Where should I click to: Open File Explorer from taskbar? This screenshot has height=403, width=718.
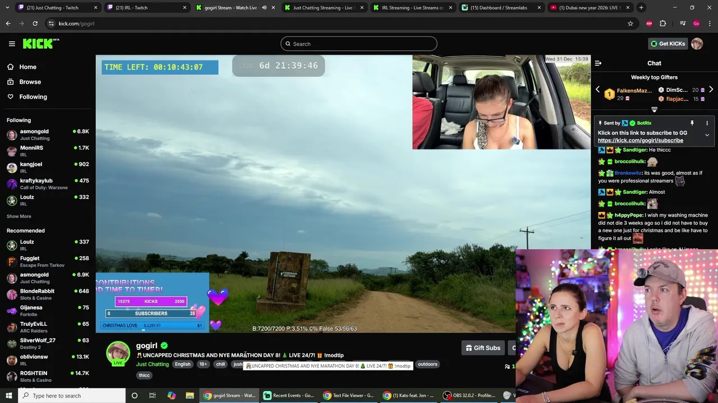pyautogui.click(x=190, y=396)
